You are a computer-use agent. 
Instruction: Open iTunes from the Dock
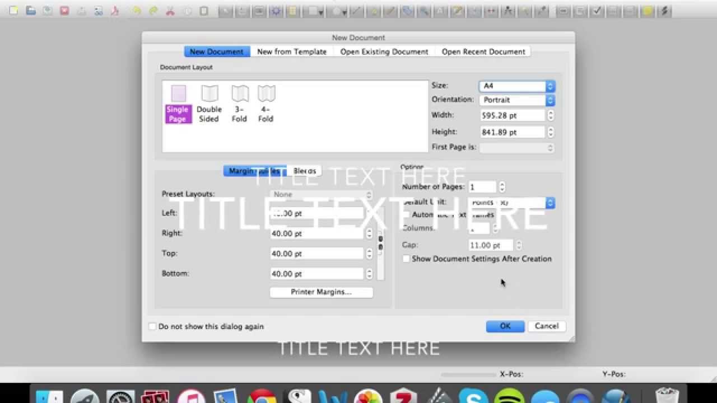point(191,396)
